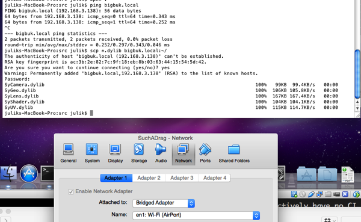Viewport: 361px width, 222px height.
Task: Click the Terminal scroll up arrow
Action: 357,102
